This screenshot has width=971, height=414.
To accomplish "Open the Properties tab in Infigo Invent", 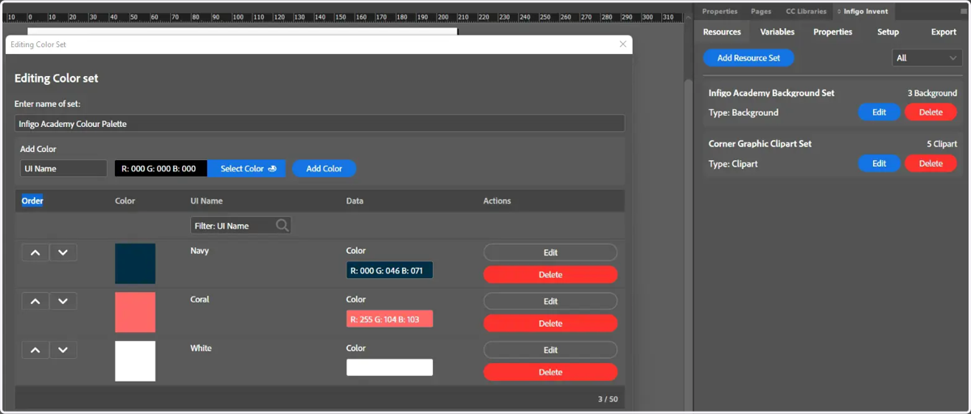I will click(833, 32).
